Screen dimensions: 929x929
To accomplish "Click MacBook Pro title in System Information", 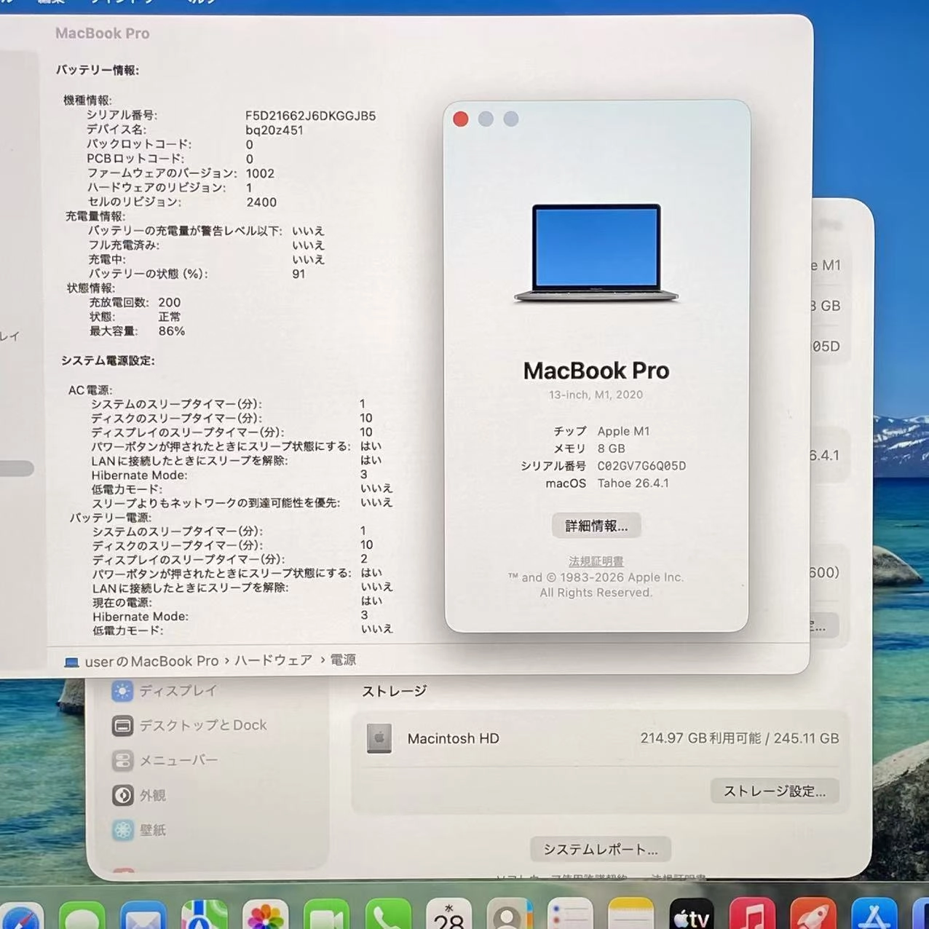I will [103, 33].
